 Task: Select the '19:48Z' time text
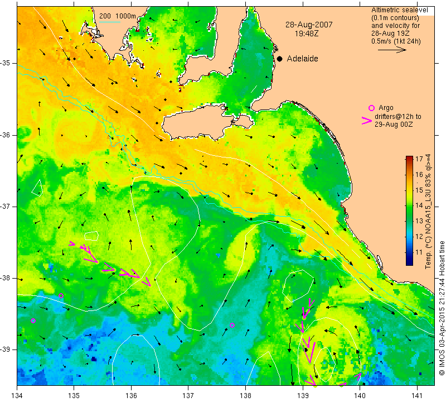[307, 33]
